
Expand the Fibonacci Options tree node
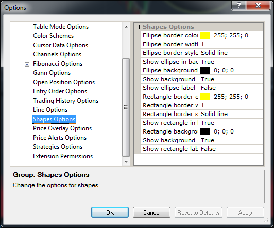[x=27, y=65]
